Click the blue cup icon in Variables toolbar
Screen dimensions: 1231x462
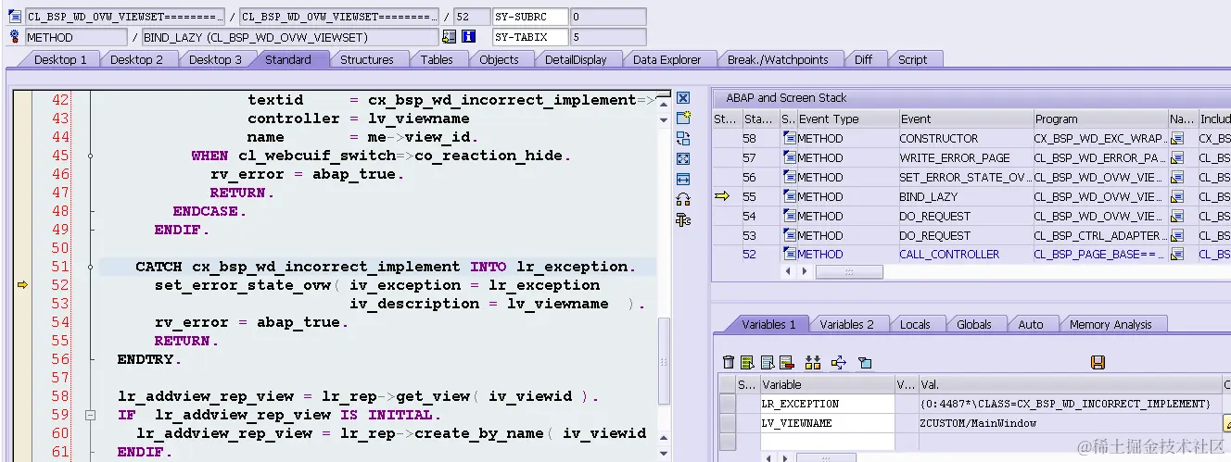(865, 362)
